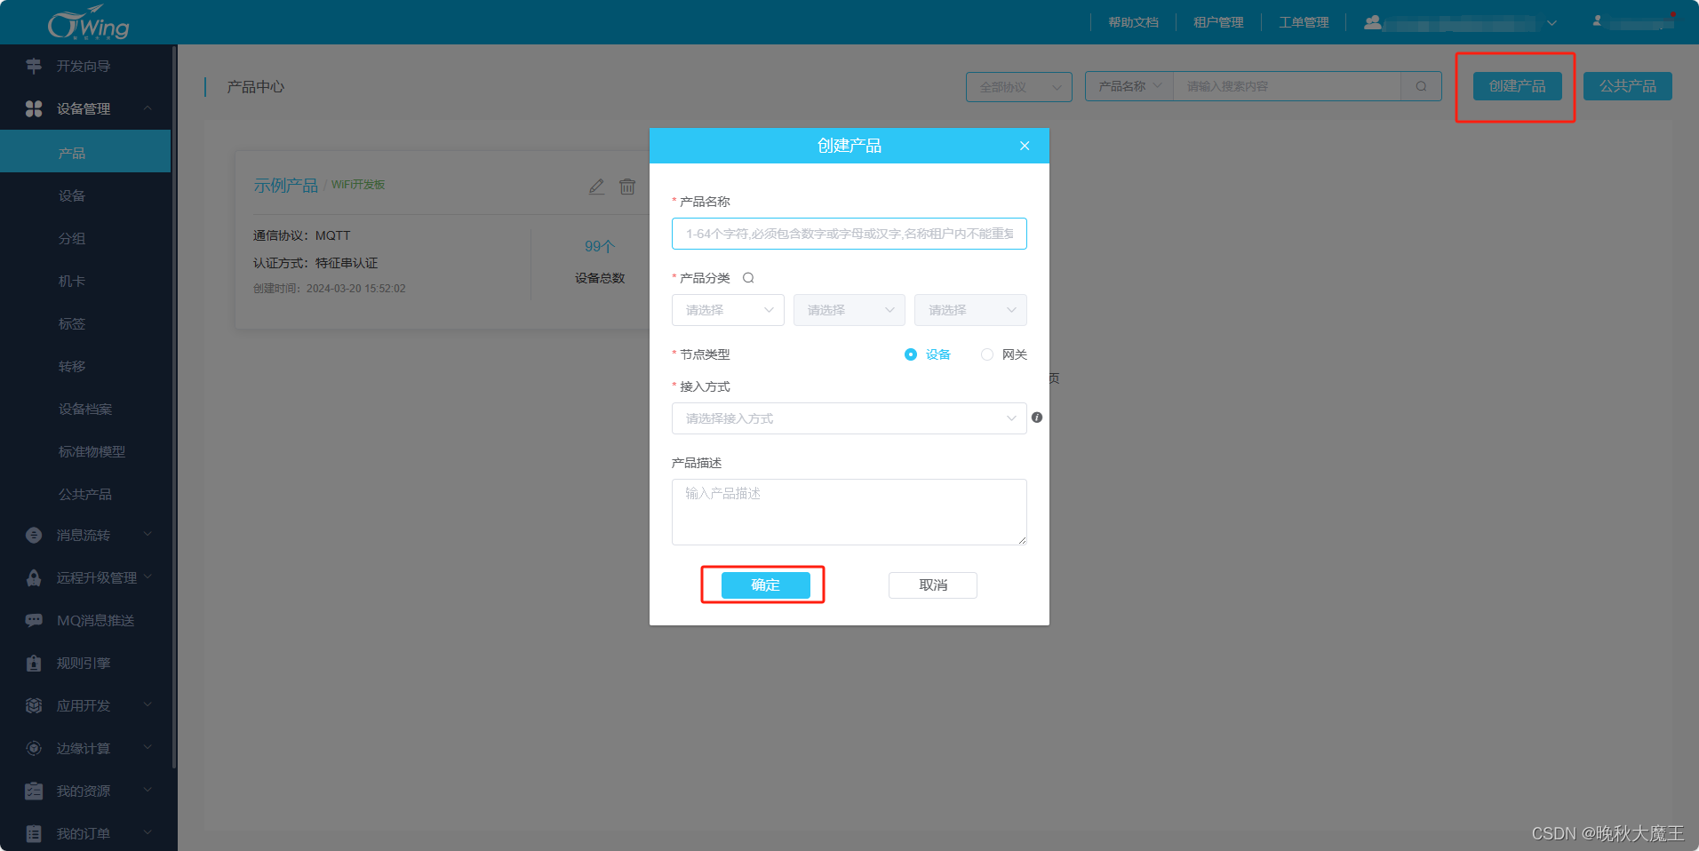Open 租户管理 link
The image size is (1699, 851).
pos(1218,22)
